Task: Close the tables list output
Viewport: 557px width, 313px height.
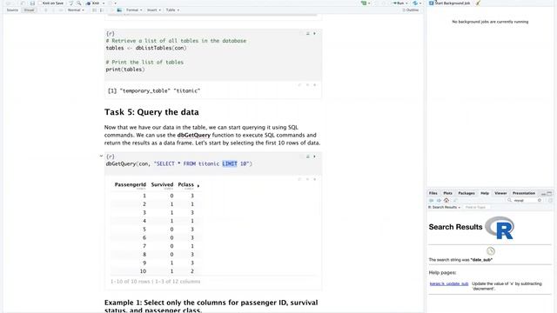Action: pyautogui.click(x=315, y=85)
